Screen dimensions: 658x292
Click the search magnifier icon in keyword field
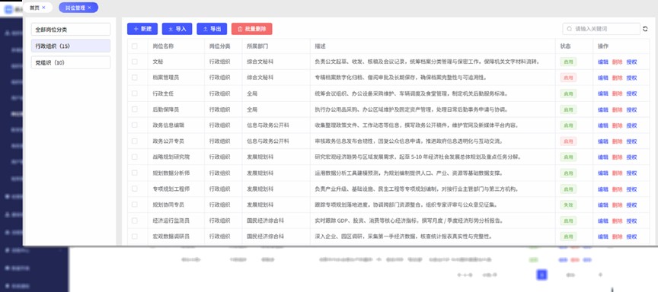(570, 29)
